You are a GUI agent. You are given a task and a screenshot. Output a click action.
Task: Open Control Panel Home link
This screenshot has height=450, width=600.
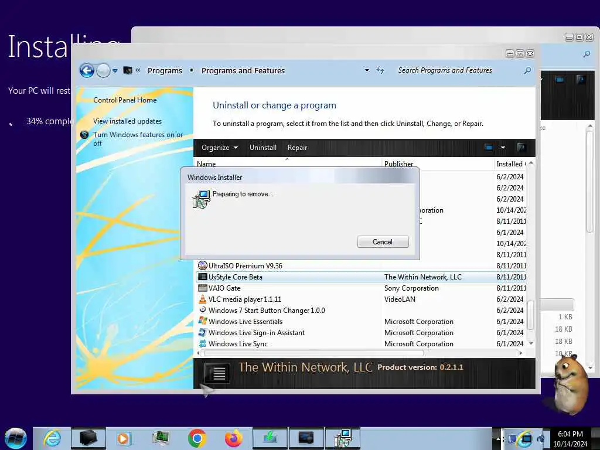[x=125, y=100]
